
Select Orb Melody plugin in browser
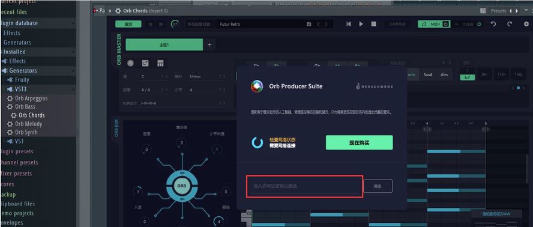click(29, 124)
